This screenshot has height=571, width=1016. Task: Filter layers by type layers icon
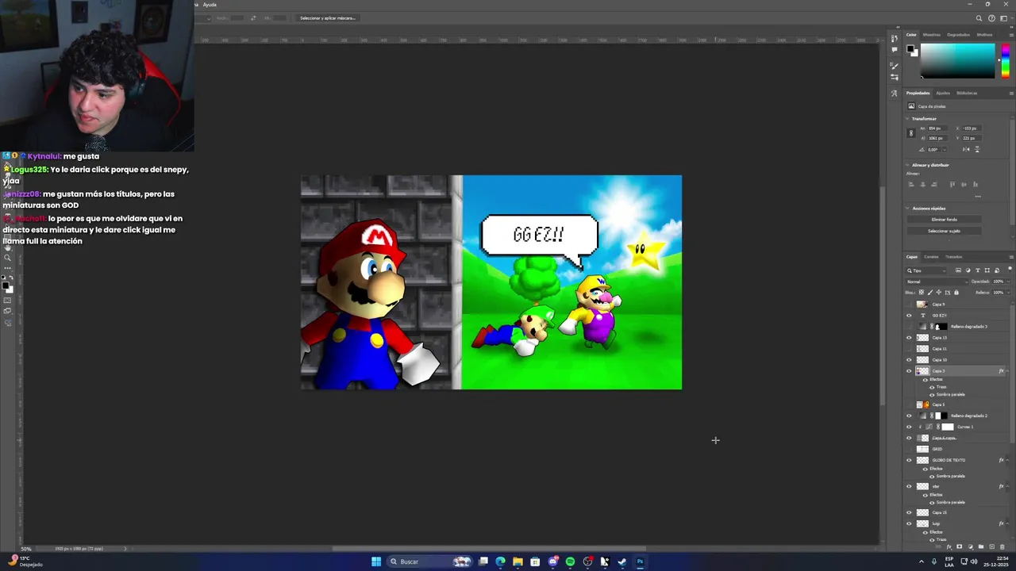tap(977, 270)
